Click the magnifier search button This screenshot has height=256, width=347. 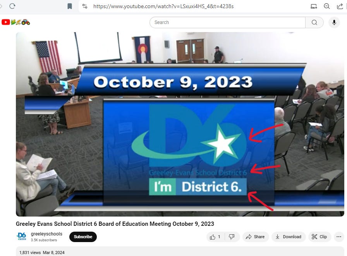pyautogui.click(x=314, y=22)
